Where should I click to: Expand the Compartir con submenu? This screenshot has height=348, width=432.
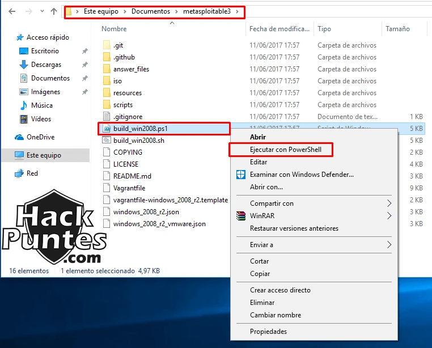314,203
